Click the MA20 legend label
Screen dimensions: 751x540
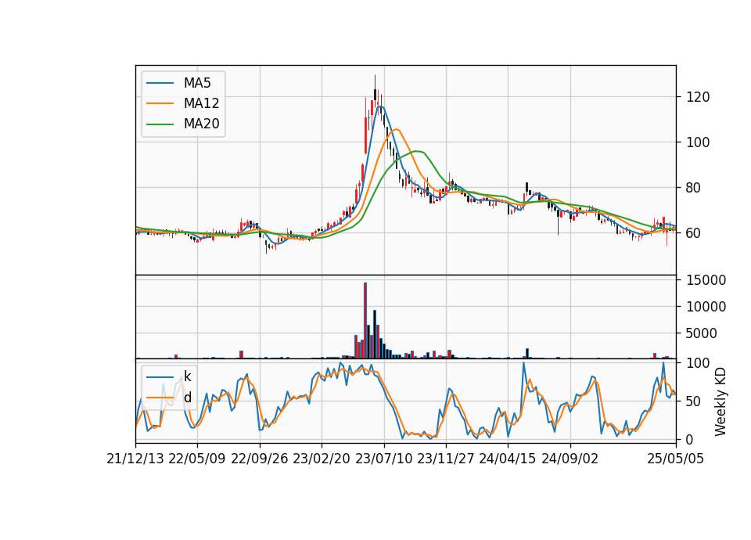pos(201,124)
